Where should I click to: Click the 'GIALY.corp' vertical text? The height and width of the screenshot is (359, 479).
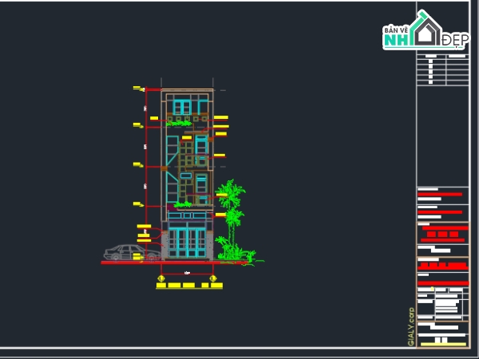pyautogui.click(x=411, y=326)
